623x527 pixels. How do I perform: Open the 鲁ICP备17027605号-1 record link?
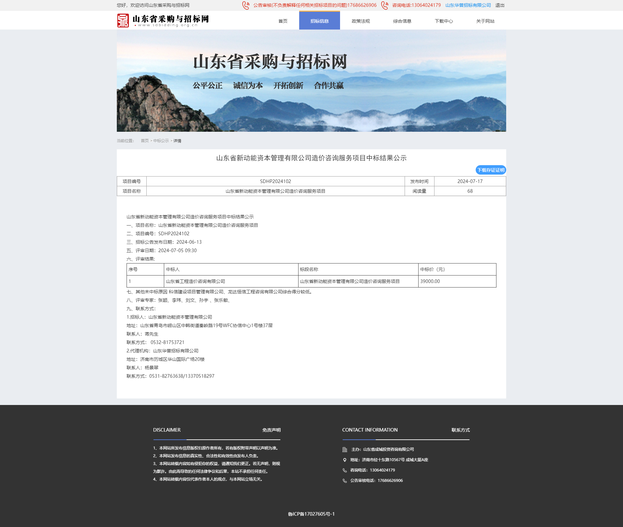pyautogui.click(x=311, y=514)
